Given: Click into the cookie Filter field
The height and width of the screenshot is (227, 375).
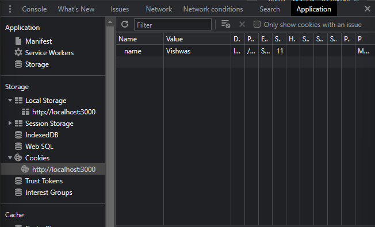Looking at the screenshot, I should coord(173,25).
